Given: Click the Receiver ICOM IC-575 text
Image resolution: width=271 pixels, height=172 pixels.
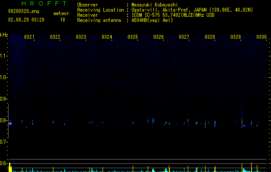Looking at the screenshot, I should 173,15.
